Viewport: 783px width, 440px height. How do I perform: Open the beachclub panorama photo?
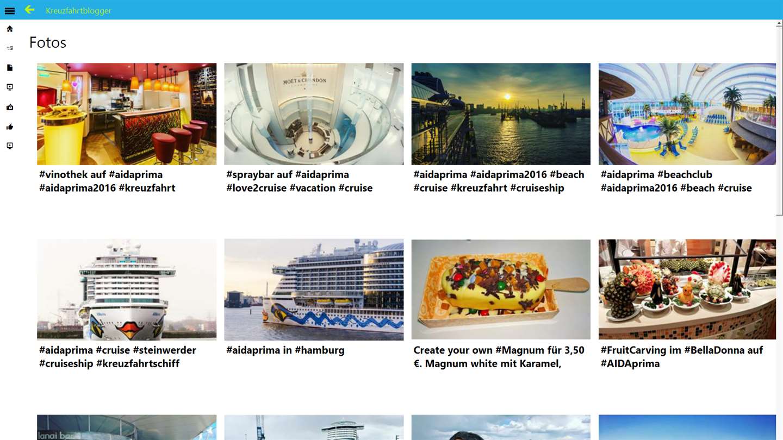click(687, 114)
